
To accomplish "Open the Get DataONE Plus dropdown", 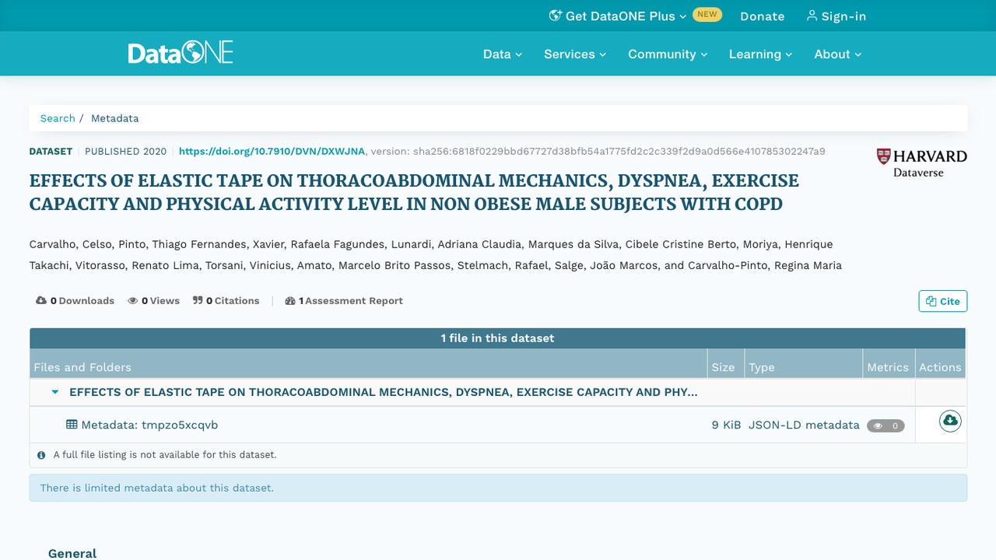I will click(618, 16).
